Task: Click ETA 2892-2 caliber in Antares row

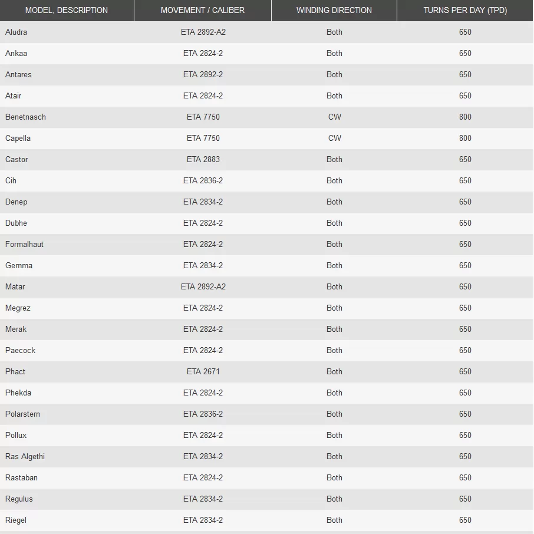Action: (x=203, y=75)
